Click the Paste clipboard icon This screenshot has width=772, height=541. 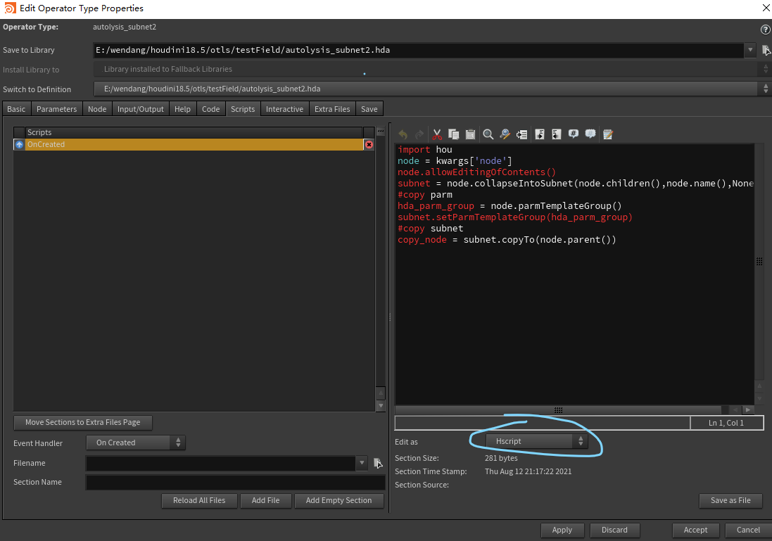click(x=470, y=134)
